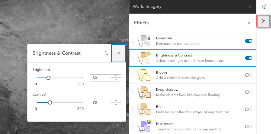Open the Effects sparkle icon in sidebar
The image size is (271, 134).
click(263, 21)
